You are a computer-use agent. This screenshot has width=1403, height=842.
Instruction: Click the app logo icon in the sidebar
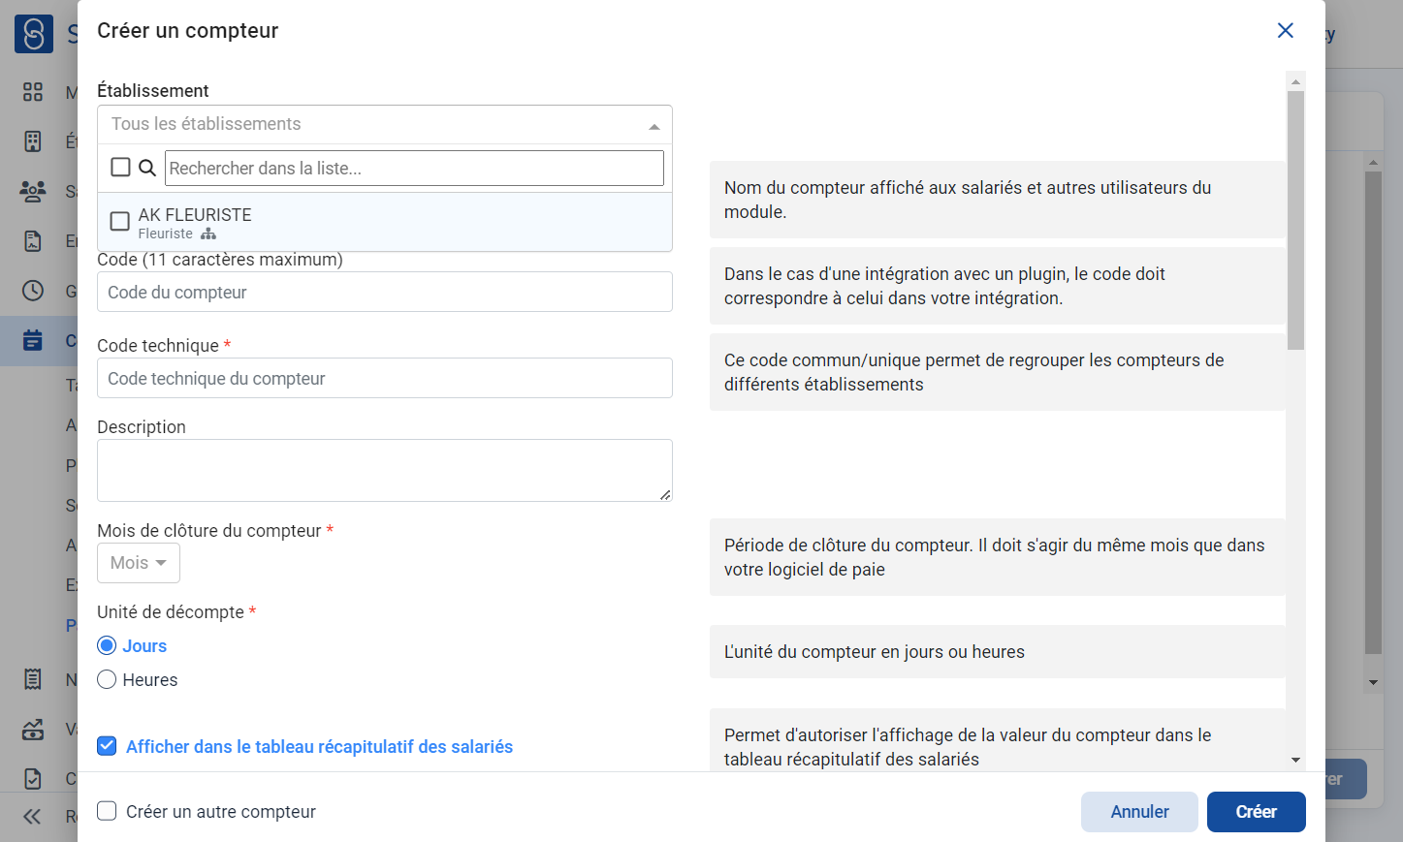pos(34,34)
